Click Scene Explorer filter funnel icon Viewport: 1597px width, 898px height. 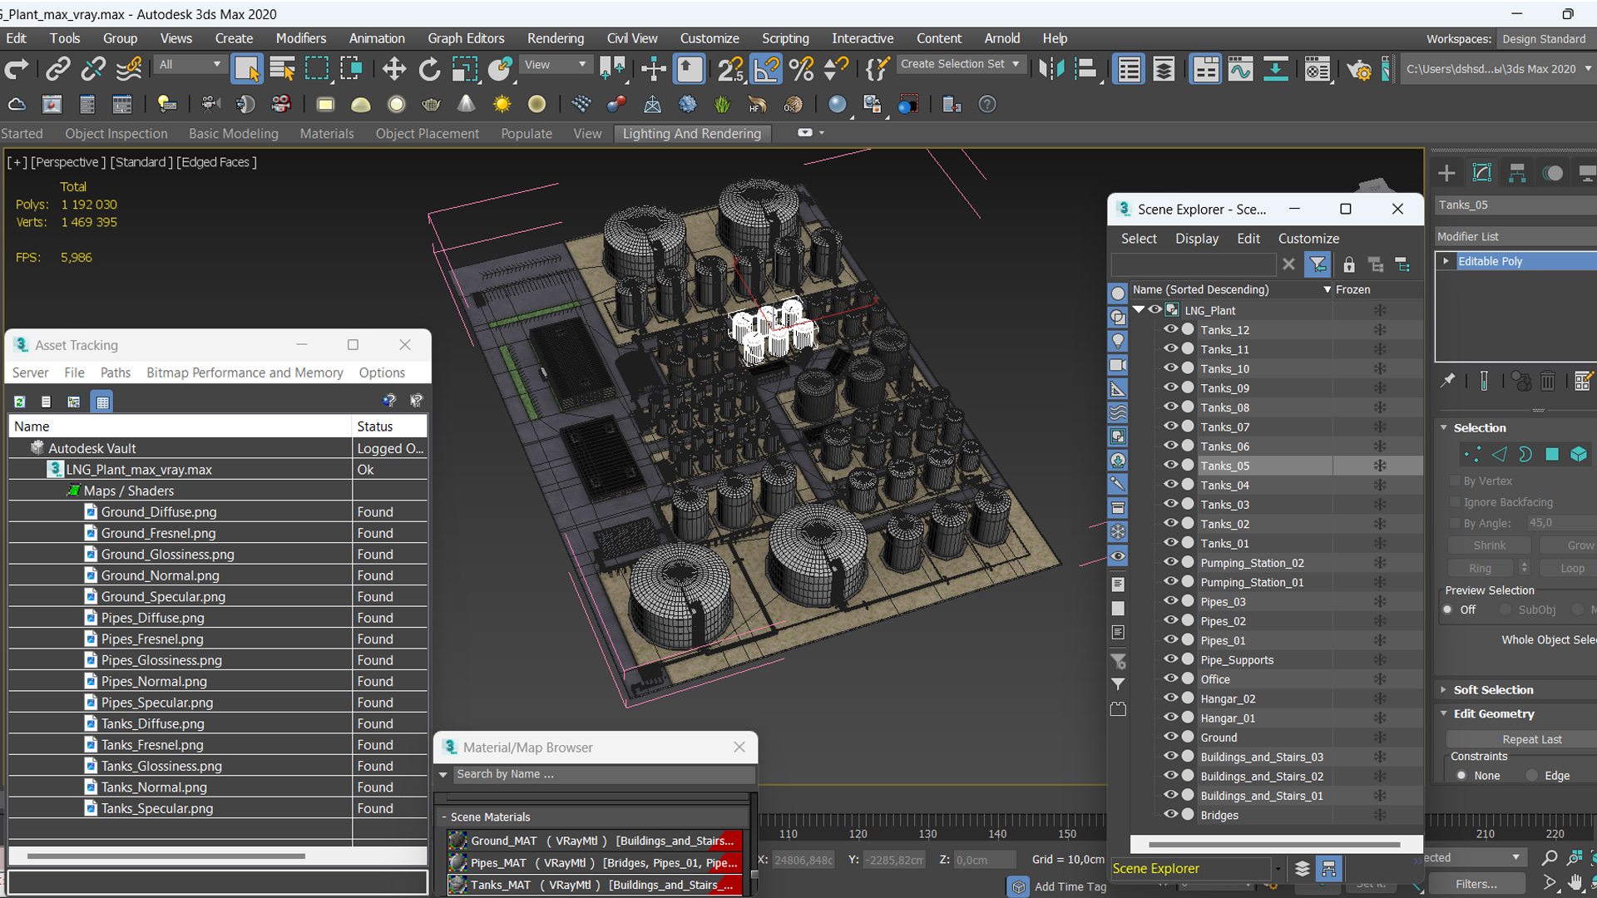click(1318, 264)
